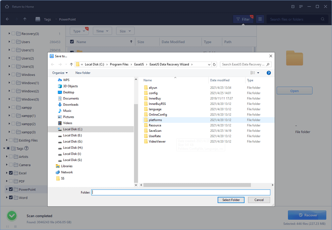Open the view options dropdown arrow
The width and height of the screenshot is (332, 230).
tap(258, 73)
